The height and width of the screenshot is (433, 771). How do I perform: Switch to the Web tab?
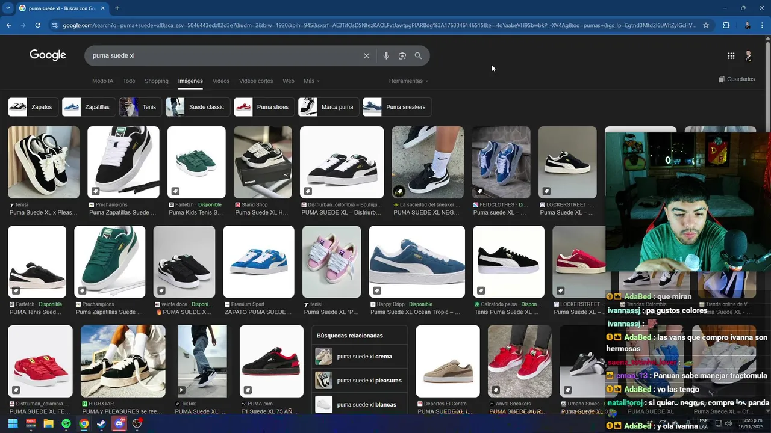pos(289,81)
